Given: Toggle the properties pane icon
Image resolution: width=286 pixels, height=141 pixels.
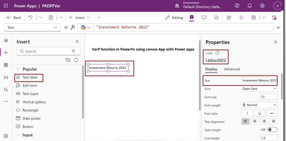Looking at the screenshot, I should pos(191,17).
